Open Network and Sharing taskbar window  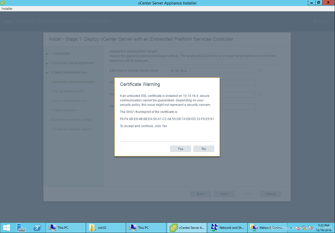click(227, 227)
